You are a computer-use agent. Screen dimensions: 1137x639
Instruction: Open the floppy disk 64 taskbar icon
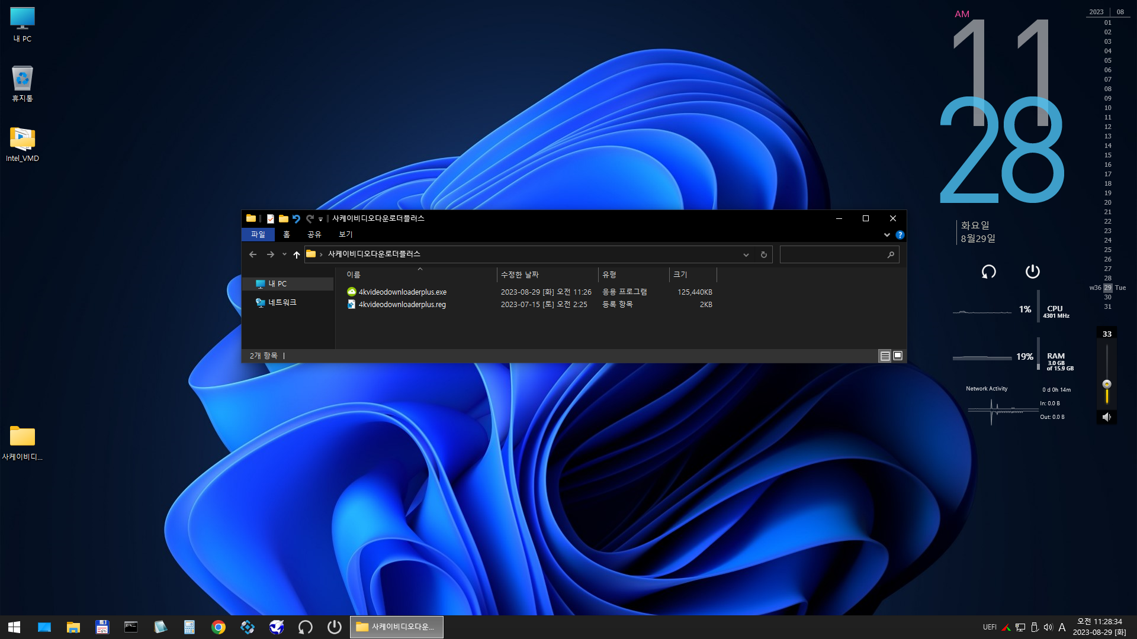coord(102,627)
